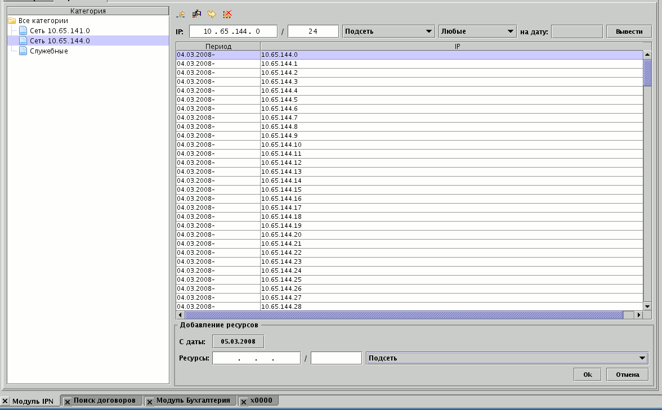Click the Отмена button
Image resolution: width=662 pixels, height=410 pixels.
(627, 375)
